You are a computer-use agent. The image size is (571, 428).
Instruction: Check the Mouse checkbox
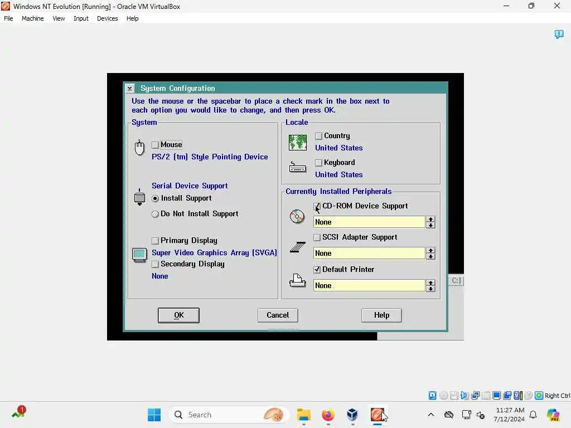156,145
